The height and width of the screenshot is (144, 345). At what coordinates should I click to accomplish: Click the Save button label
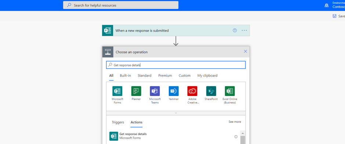tap(341, 16)
